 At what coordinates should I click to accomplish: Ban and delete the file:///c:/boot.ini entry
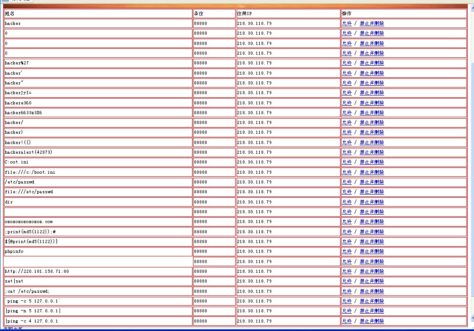[x=372, y=172]
